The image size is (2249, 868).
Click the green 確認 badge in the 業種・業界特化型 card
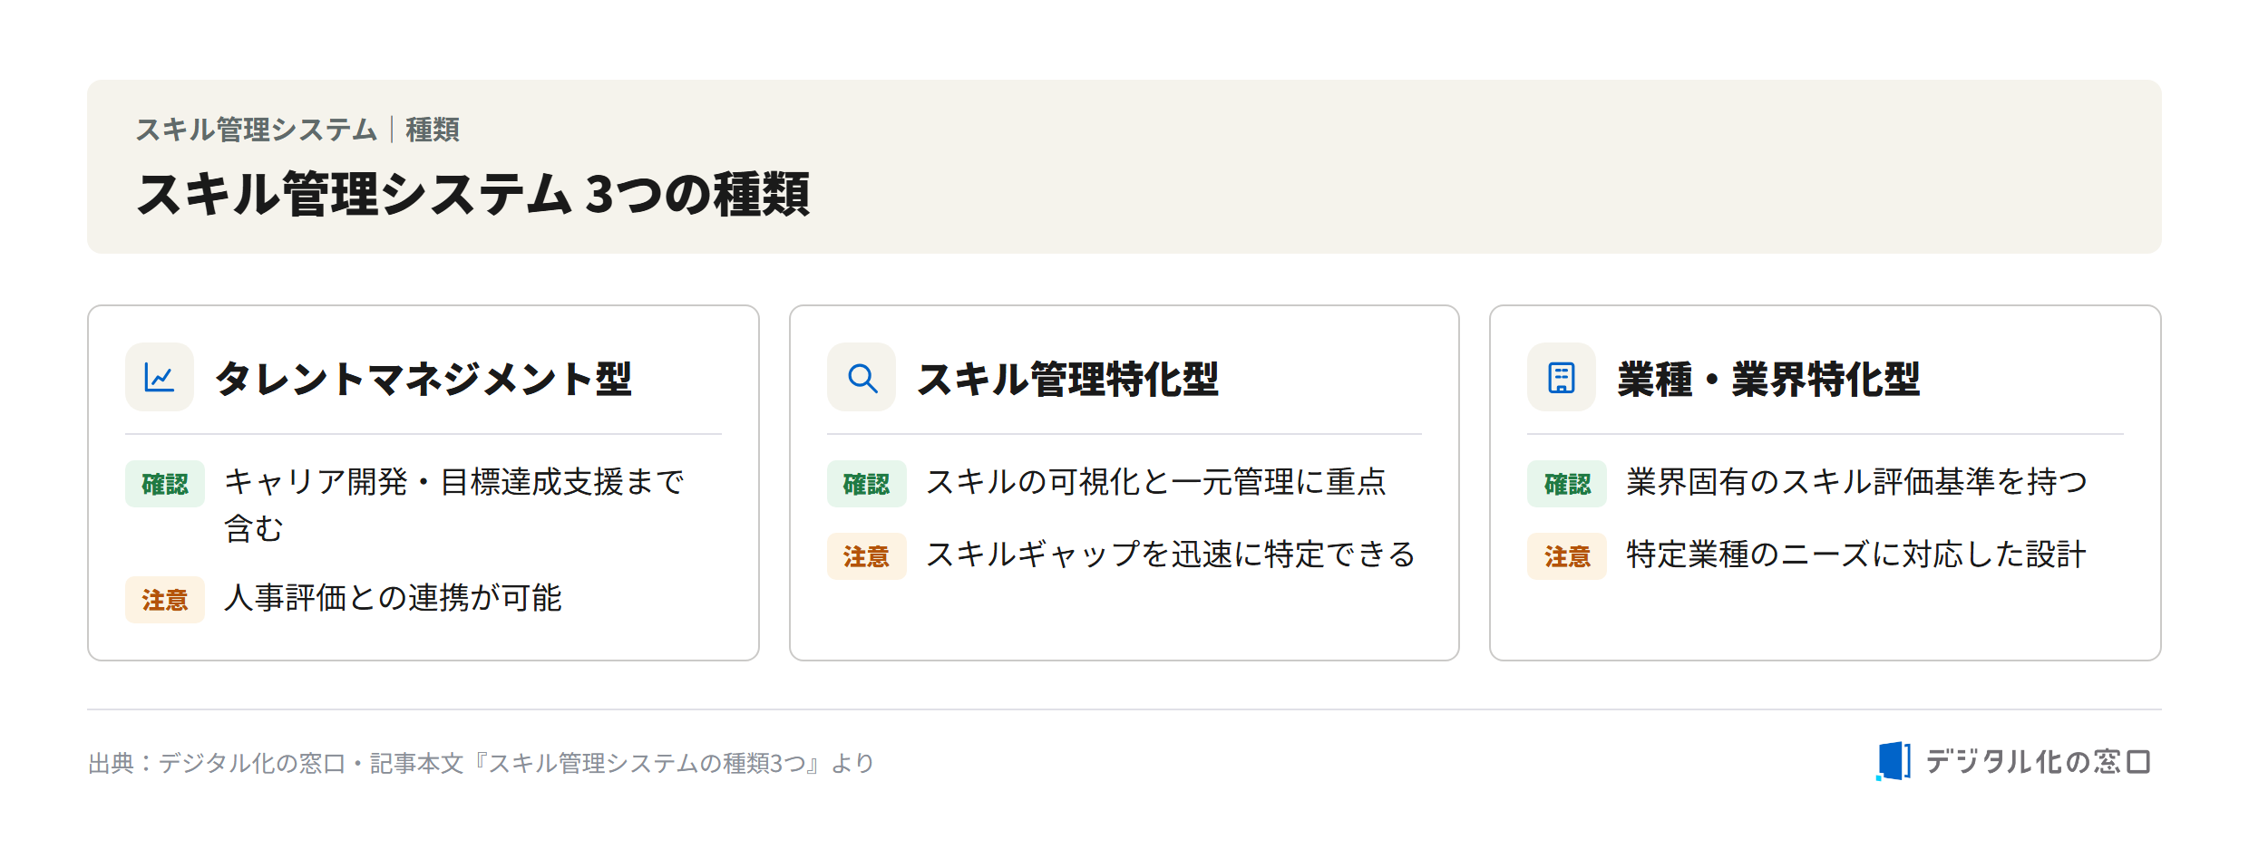coord(1567,484)
